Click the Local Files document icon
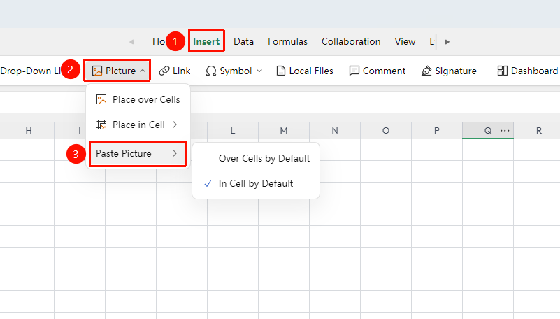560x319 pixels. 281,71
